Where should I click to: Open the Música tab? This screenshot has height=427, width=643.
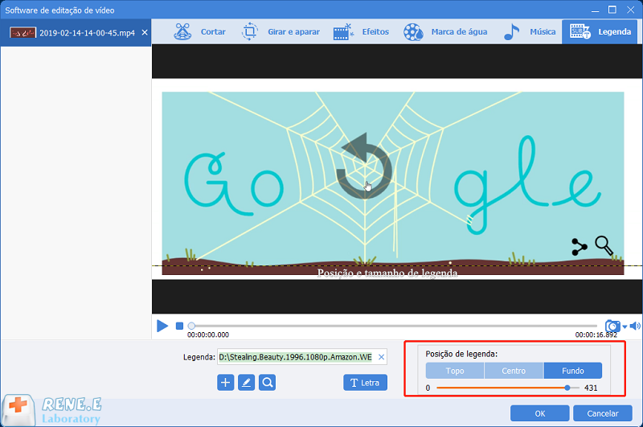(x=530, y=32)
